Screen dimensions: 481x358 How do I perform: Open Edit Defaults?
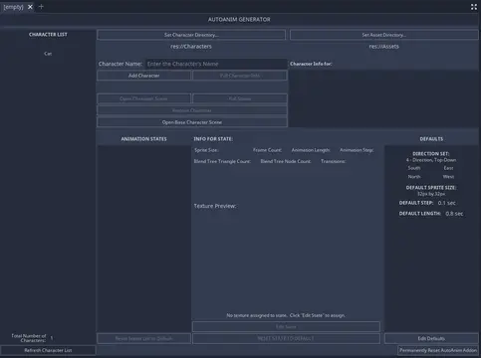click(x=431, y=338)
